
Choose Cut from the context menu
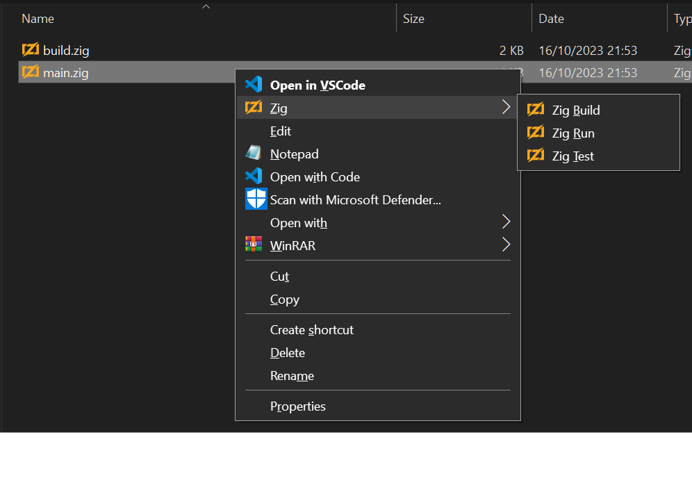pyautogui.click(x=378, y=277)
